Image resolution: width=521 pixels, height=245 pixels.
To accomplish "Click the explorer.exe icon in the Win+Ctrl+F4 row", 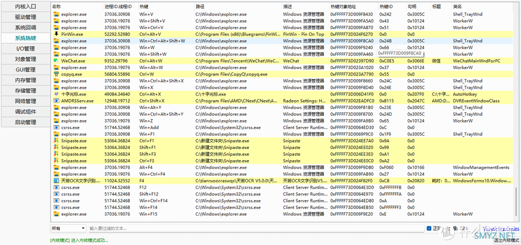I will [56, 174].
